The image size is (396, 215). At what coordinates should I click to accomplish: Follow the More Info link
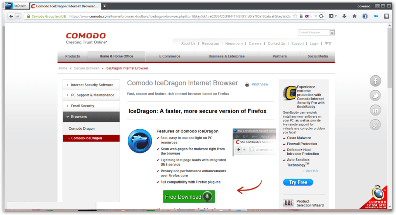pos(312,171)
